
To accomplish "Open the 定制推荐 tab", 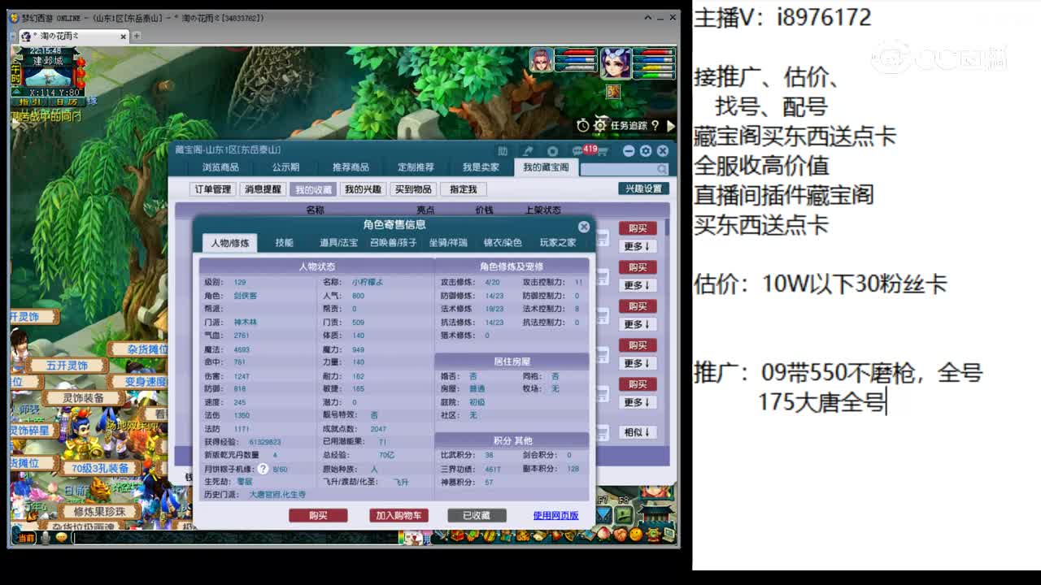I will click(416, 167).
